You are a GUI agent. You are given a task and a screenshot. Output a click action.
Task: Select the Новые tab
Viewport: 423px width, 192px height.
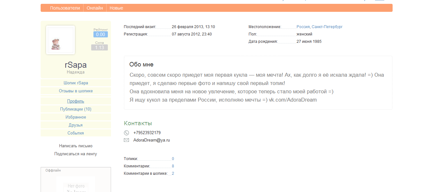(x=116, y=8)
